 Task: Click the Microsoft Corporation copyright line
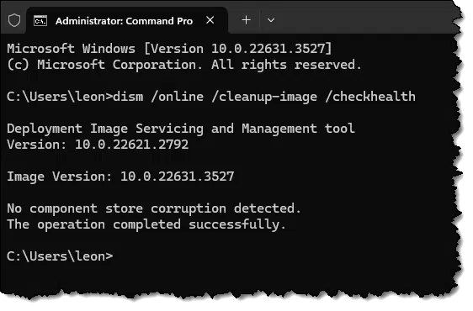(184, 65)
